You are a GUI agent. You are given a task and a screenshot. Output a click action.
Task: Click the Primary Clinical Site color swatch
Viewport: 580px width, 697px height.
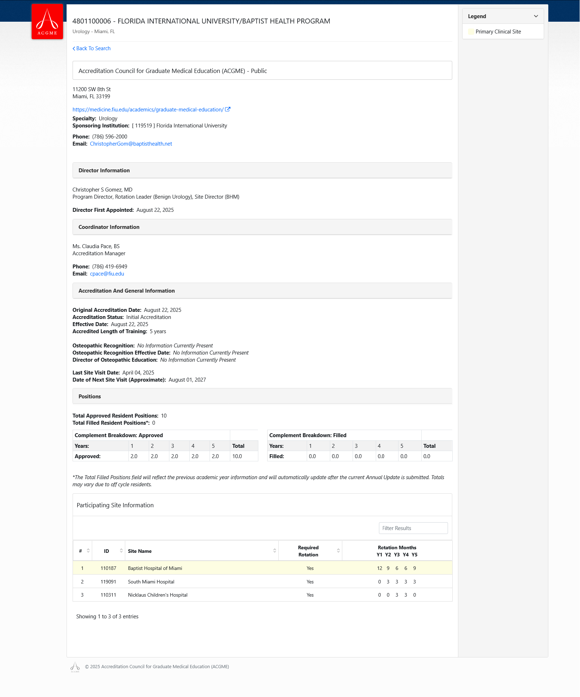tap(471, 32)
